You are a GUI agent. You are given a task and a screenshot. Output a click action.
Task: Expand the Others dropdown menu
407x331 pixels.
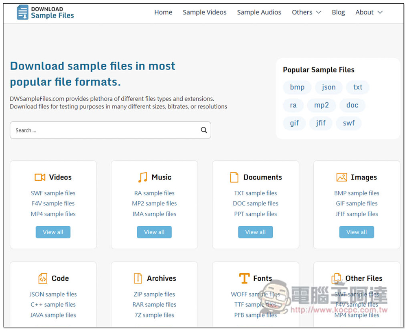(306, 12)
